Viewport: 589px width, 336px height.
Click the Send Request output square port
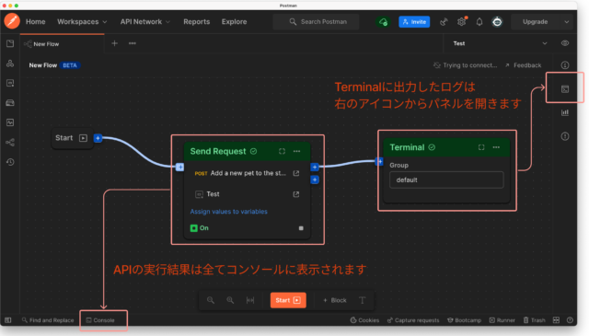tap(301, 228)
